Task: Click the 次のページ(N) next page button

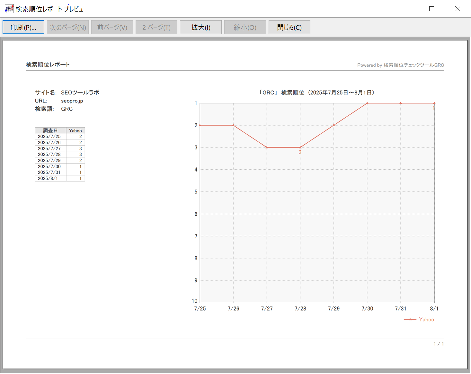Action: click(x=68, y=27)
